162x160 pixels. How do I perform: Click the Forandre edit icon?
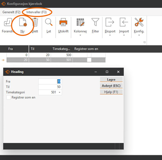(x=8, y=22)
